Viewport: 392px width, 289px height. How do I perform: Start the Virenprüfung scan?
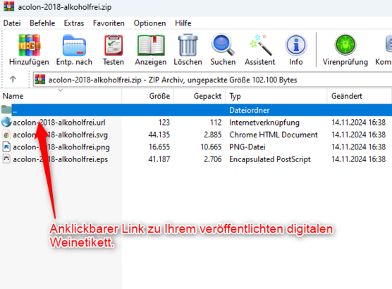tap(345, 45)
